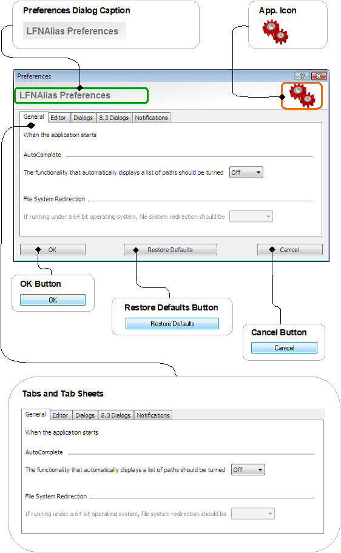Open the Notifications tab in the Preferences dialog
The image size is (341, 553).
coord(152,118)
